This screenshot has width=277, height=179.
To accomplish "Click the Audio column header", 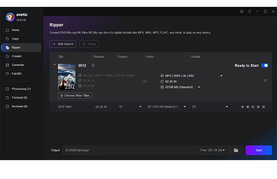I will (150, 57).
